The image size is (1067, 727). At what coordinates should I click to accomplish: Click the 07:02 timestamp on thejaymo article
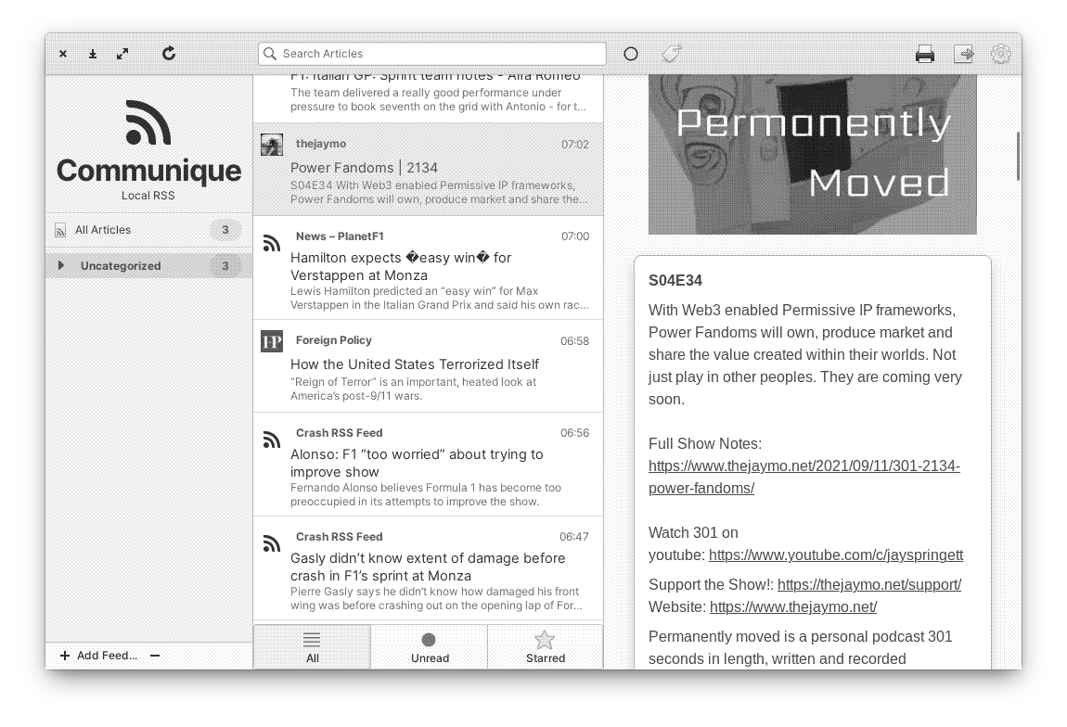pyautogui.click(x=575, y=144)
